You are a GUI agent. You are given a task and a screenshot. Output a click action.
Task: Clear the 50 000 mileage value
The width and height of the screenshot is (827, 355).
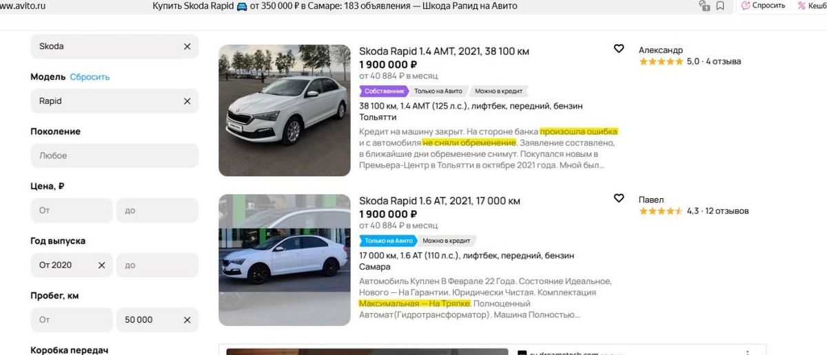coord(187,320)
